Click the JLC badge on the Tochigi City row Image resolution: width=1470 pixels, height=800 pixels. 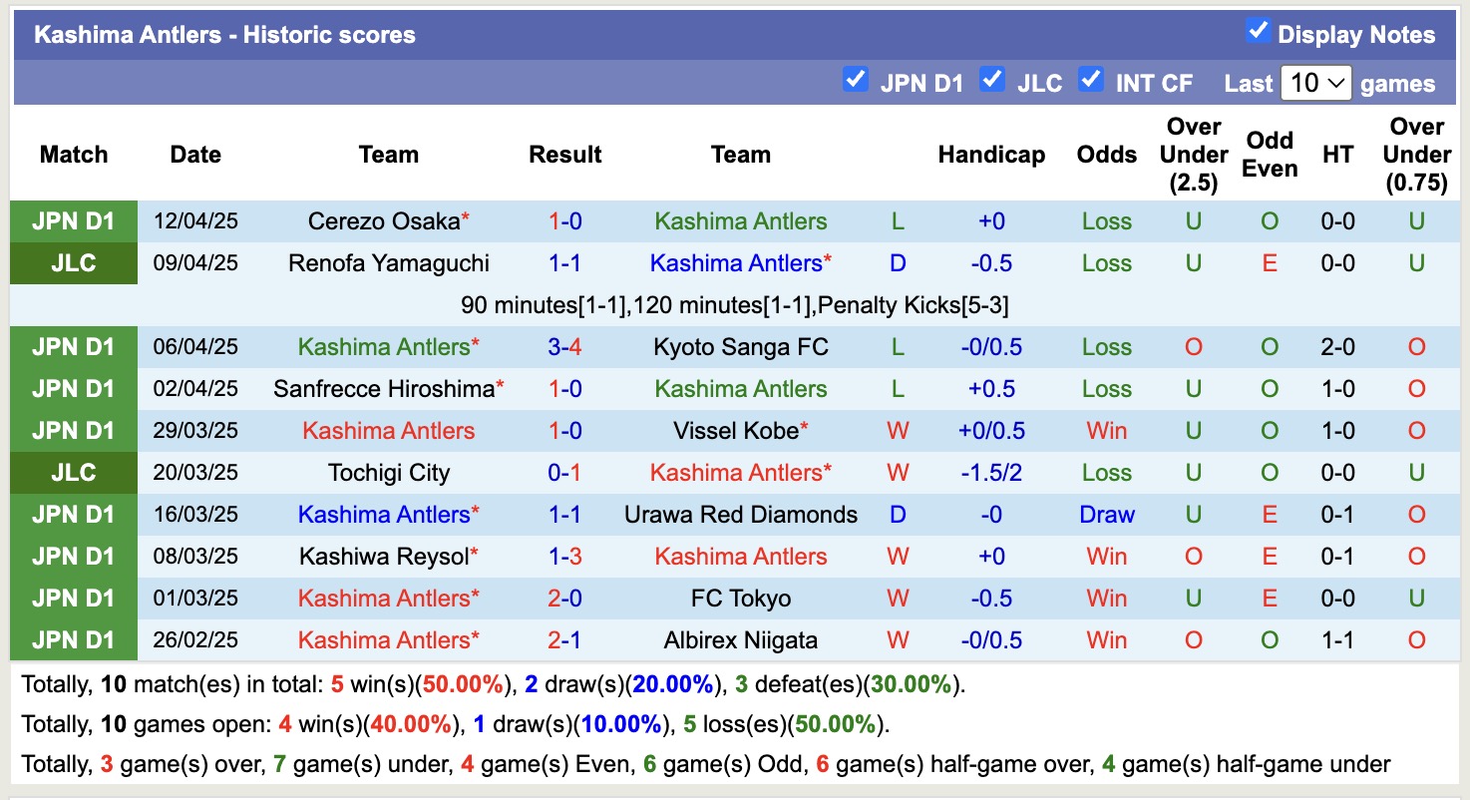pos(74,473)
